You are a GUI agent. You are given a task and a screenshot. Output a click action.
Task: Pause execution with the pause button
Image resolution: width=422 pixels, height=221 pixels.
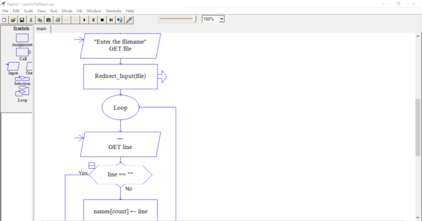pos(93,20)
